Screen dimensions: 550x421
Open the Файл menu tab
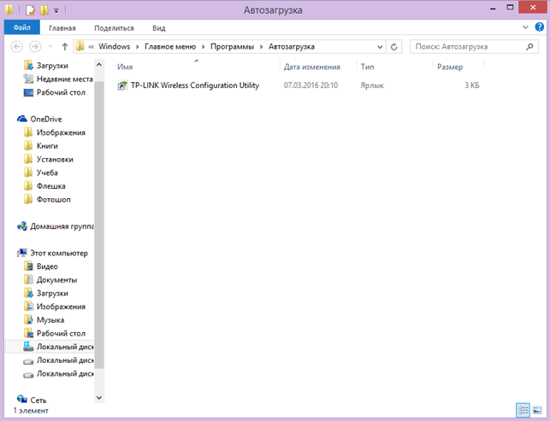21,27
